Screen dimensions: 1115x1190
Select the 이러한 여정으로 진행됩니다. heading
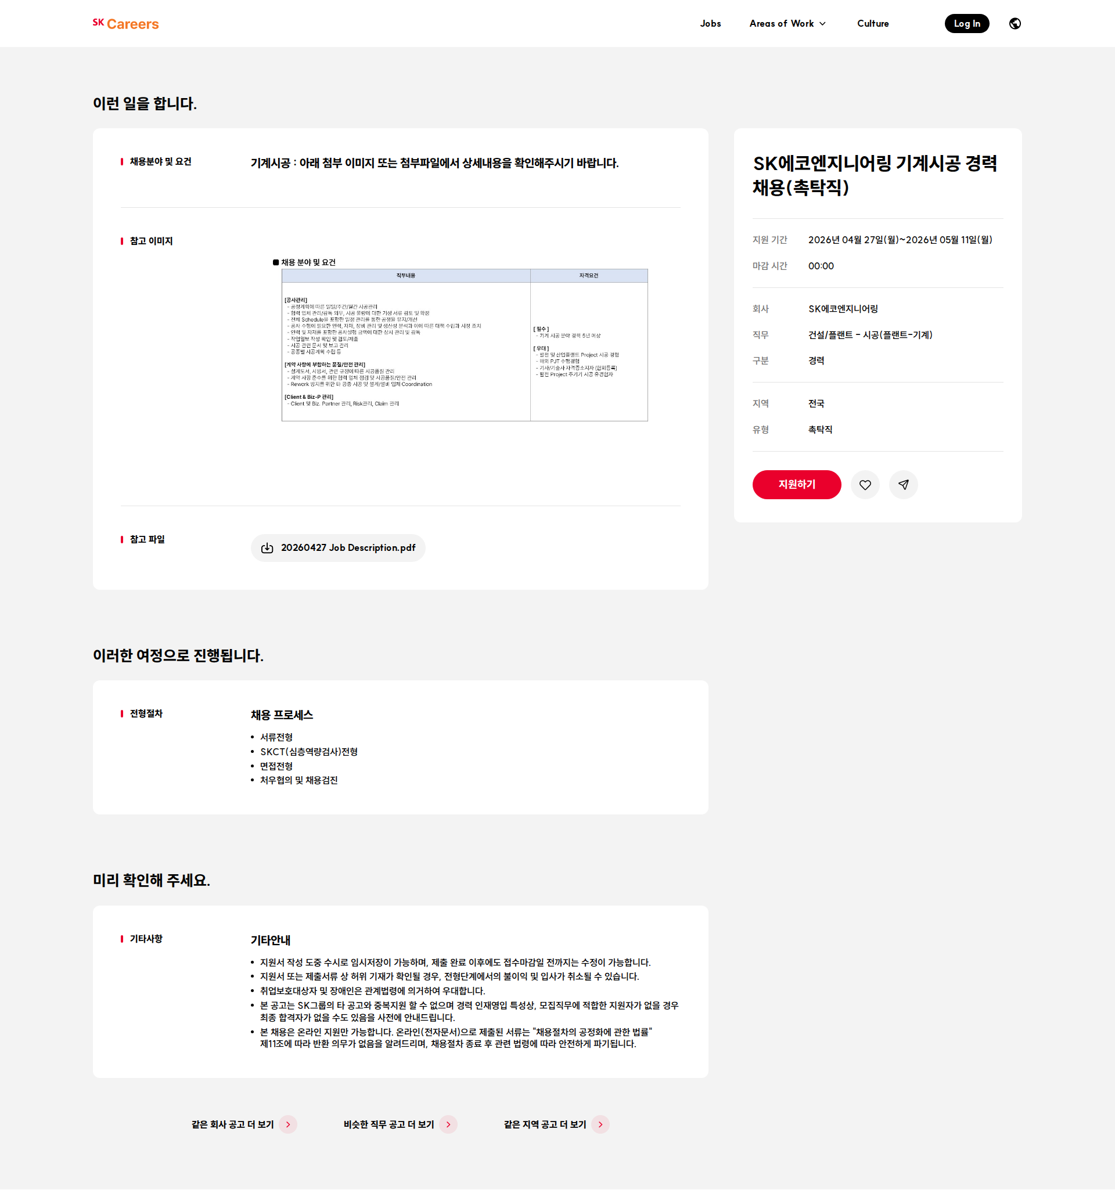pyautogui.click(x=178, y=655)
